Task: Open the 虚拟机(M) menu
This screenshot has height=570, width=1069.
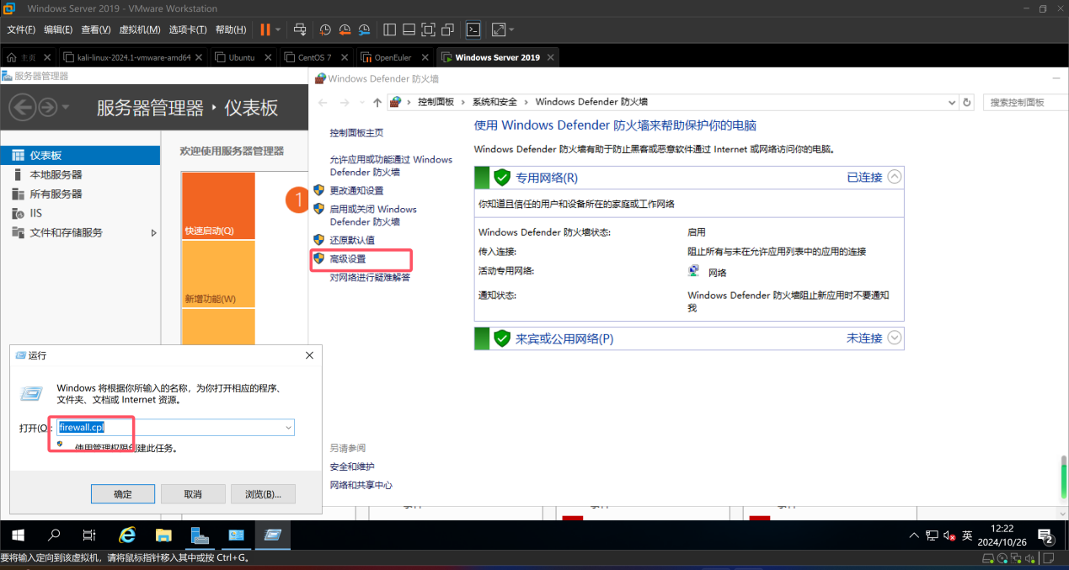Action: point(140,29)
